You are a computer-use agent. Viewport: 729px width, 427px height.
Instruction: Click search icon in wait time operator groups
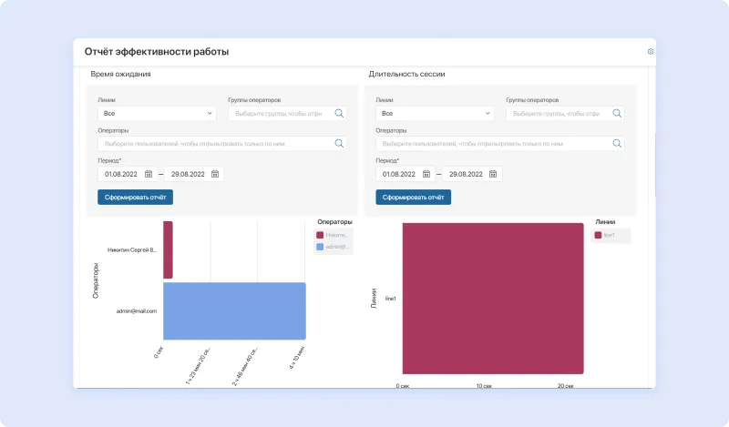click(x=339, y=114)
